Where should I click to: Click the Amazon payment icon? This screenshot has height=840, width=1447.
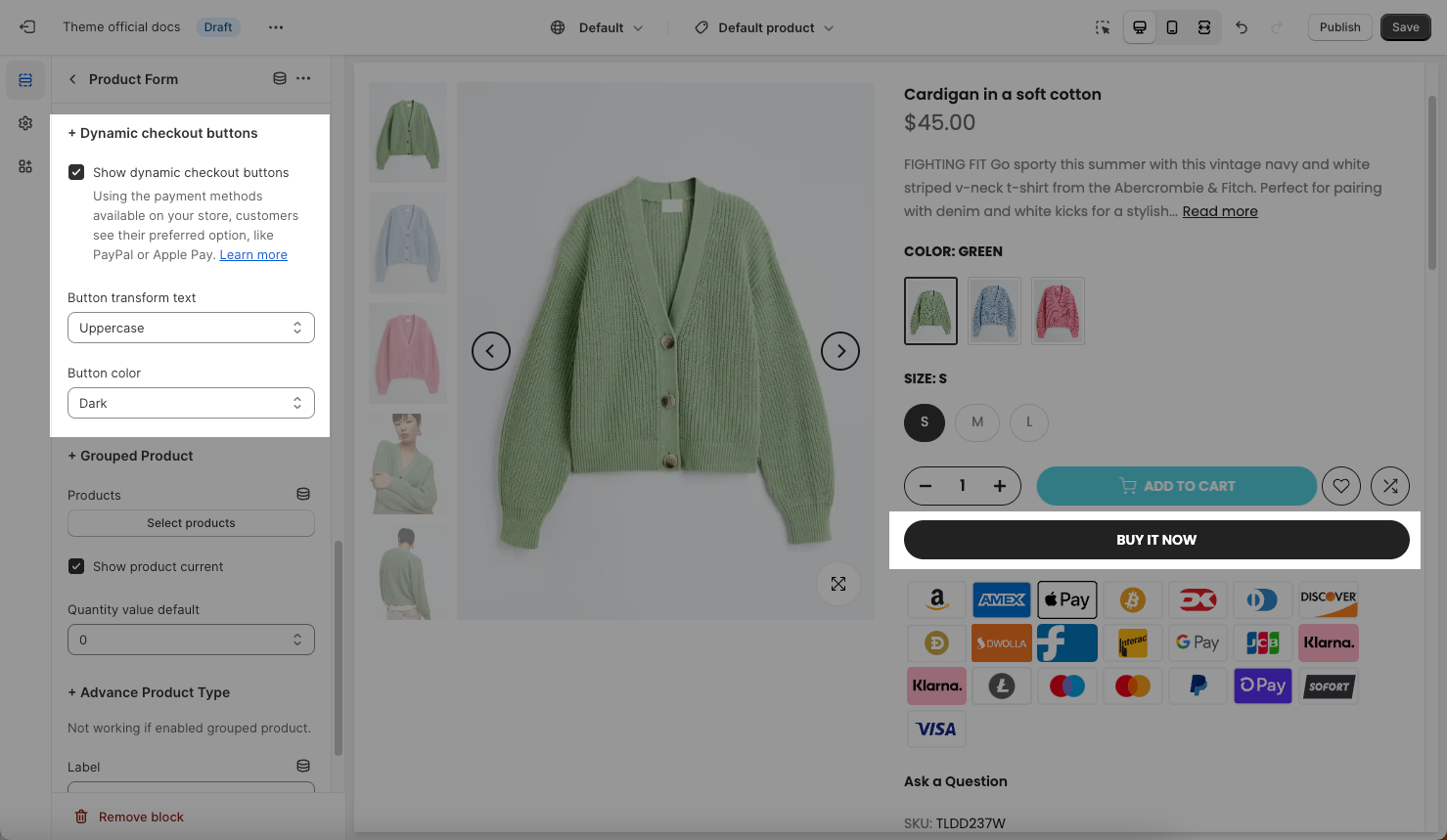click(x=937, y=599)
